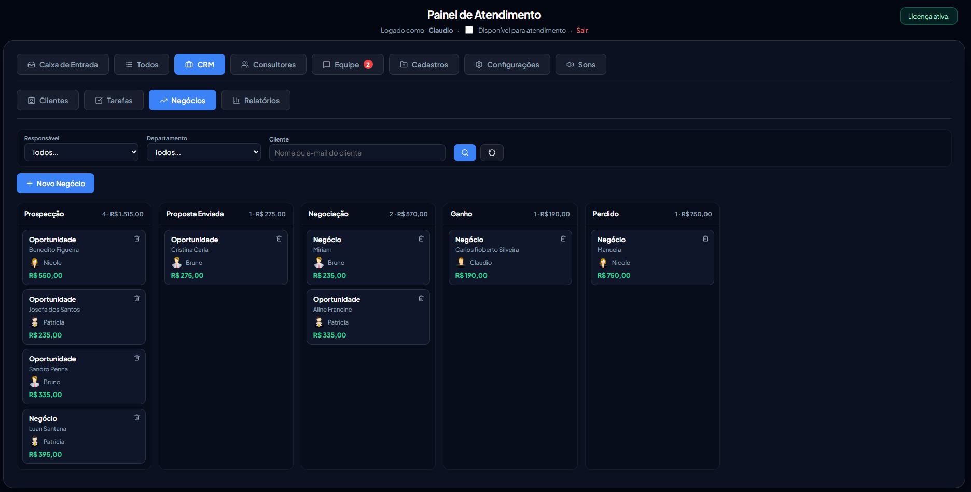Click the Novo Negócio button

56,183
